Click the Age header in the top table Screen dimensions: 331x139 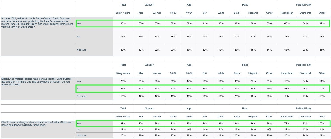tap(189, 5)
